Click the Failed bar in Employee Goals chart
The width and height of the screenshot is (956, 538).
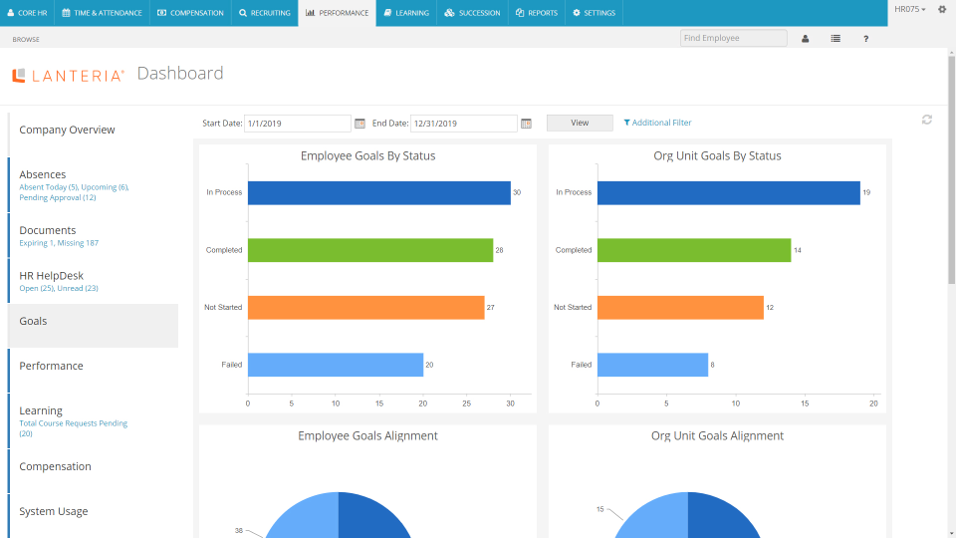click(x=336, y=365)
